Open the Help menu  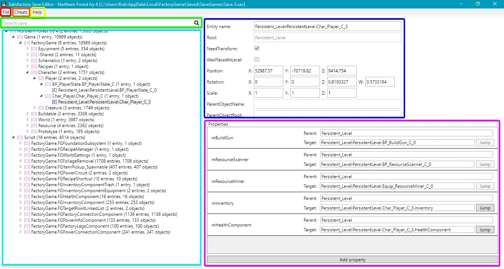coord(37,12)
